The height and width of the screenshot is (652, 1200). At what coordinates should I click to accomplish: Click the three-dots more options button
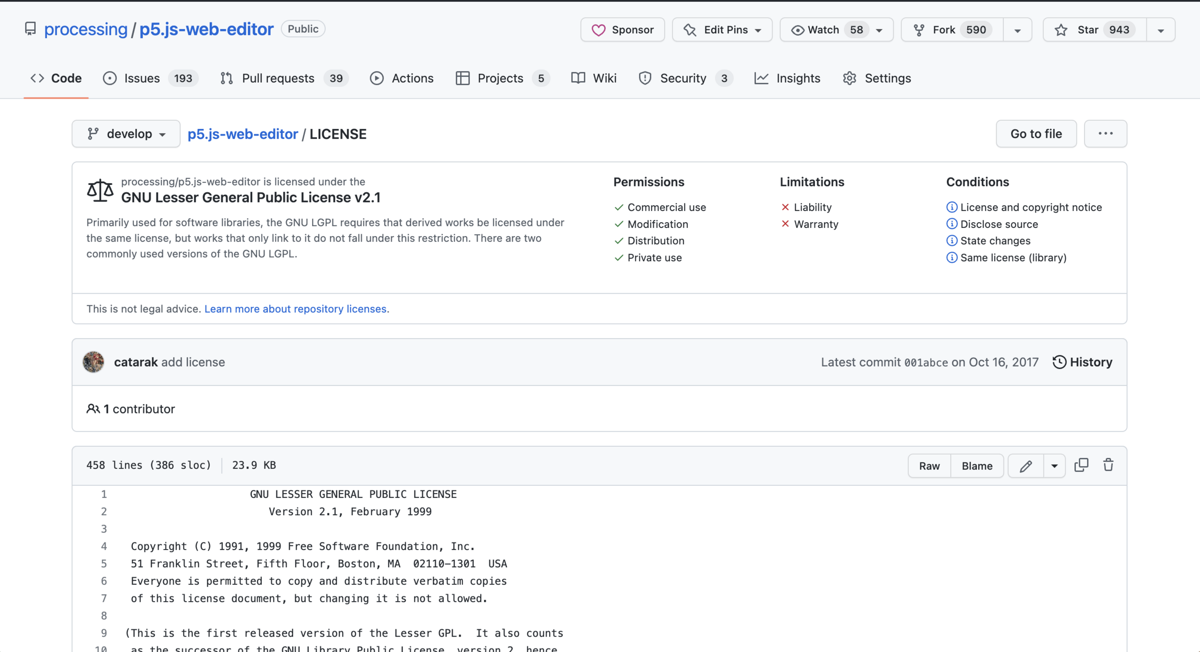click(x=1105, y=134)
